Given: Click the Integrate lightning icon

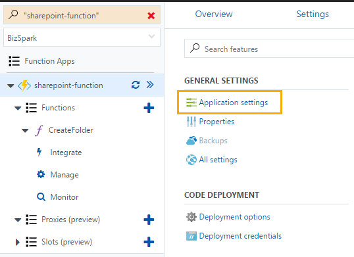Looking at the screenshot, I should tap(39, 152).
